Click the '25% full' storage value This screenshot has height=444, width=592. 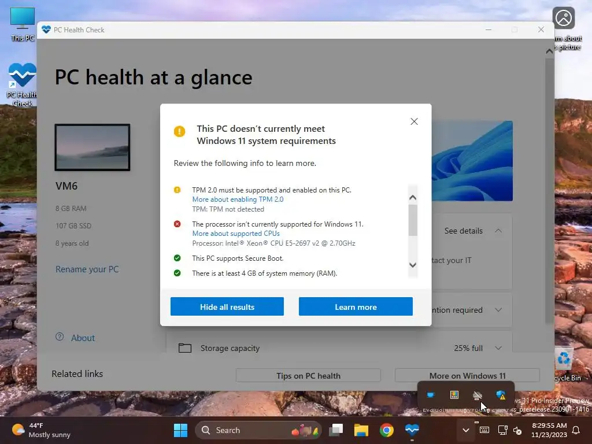468,348
